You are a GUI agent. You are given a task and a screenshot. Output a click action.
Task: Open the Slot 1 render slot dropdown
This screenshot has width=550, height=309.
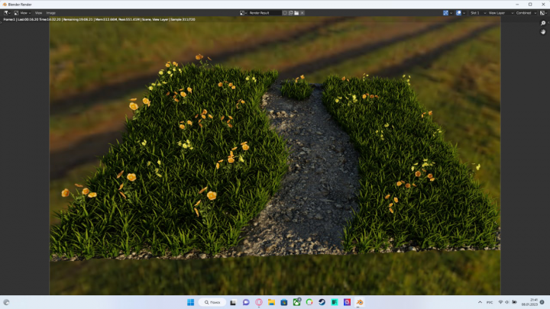point(478,13)
